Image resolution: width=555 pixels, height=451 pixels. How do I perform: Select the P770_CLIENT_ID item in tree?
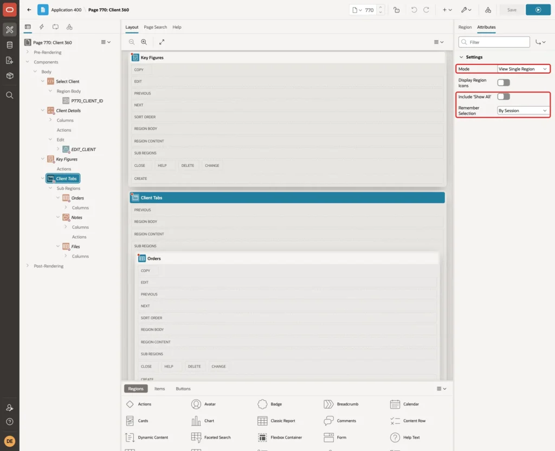pos(87,101)
